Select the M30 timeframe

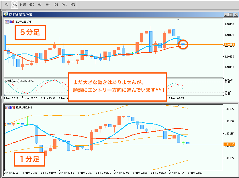coord(31,5)
